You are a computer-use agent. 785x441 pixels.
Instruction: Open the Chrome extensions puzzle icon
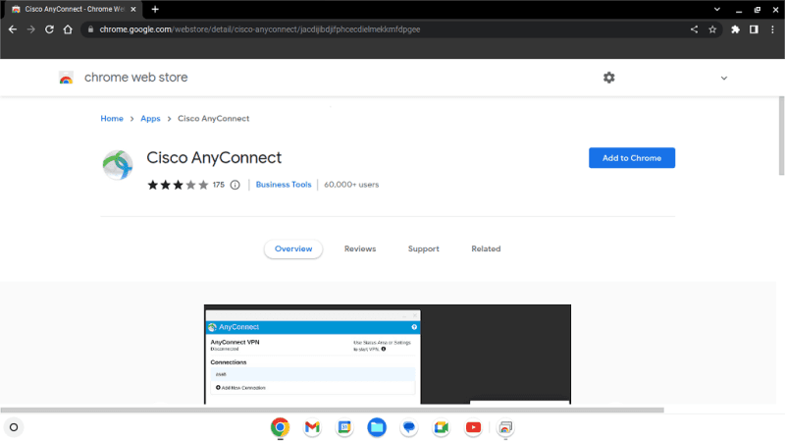point(736,29)
